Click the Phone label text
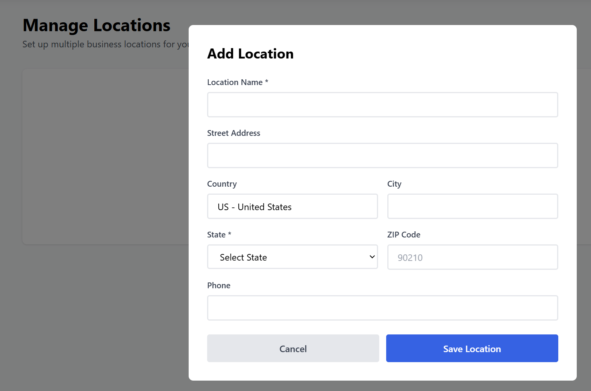The image size is (591, 391). click(x=219, y=286)
